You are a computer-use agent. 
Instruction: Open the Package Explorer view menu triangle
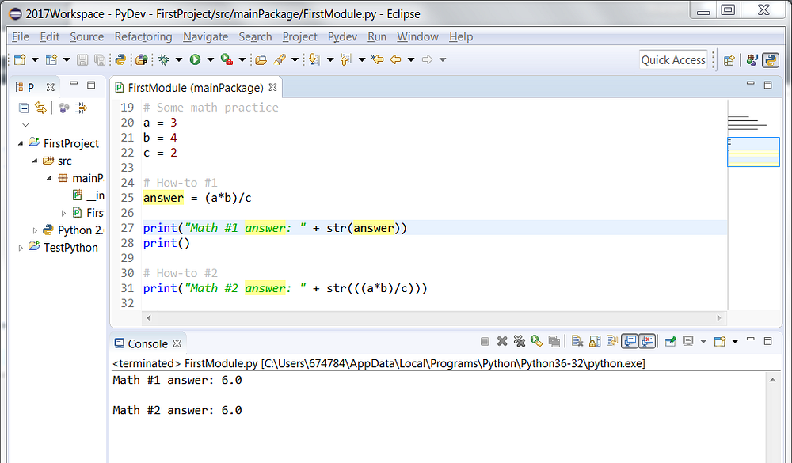25,124
